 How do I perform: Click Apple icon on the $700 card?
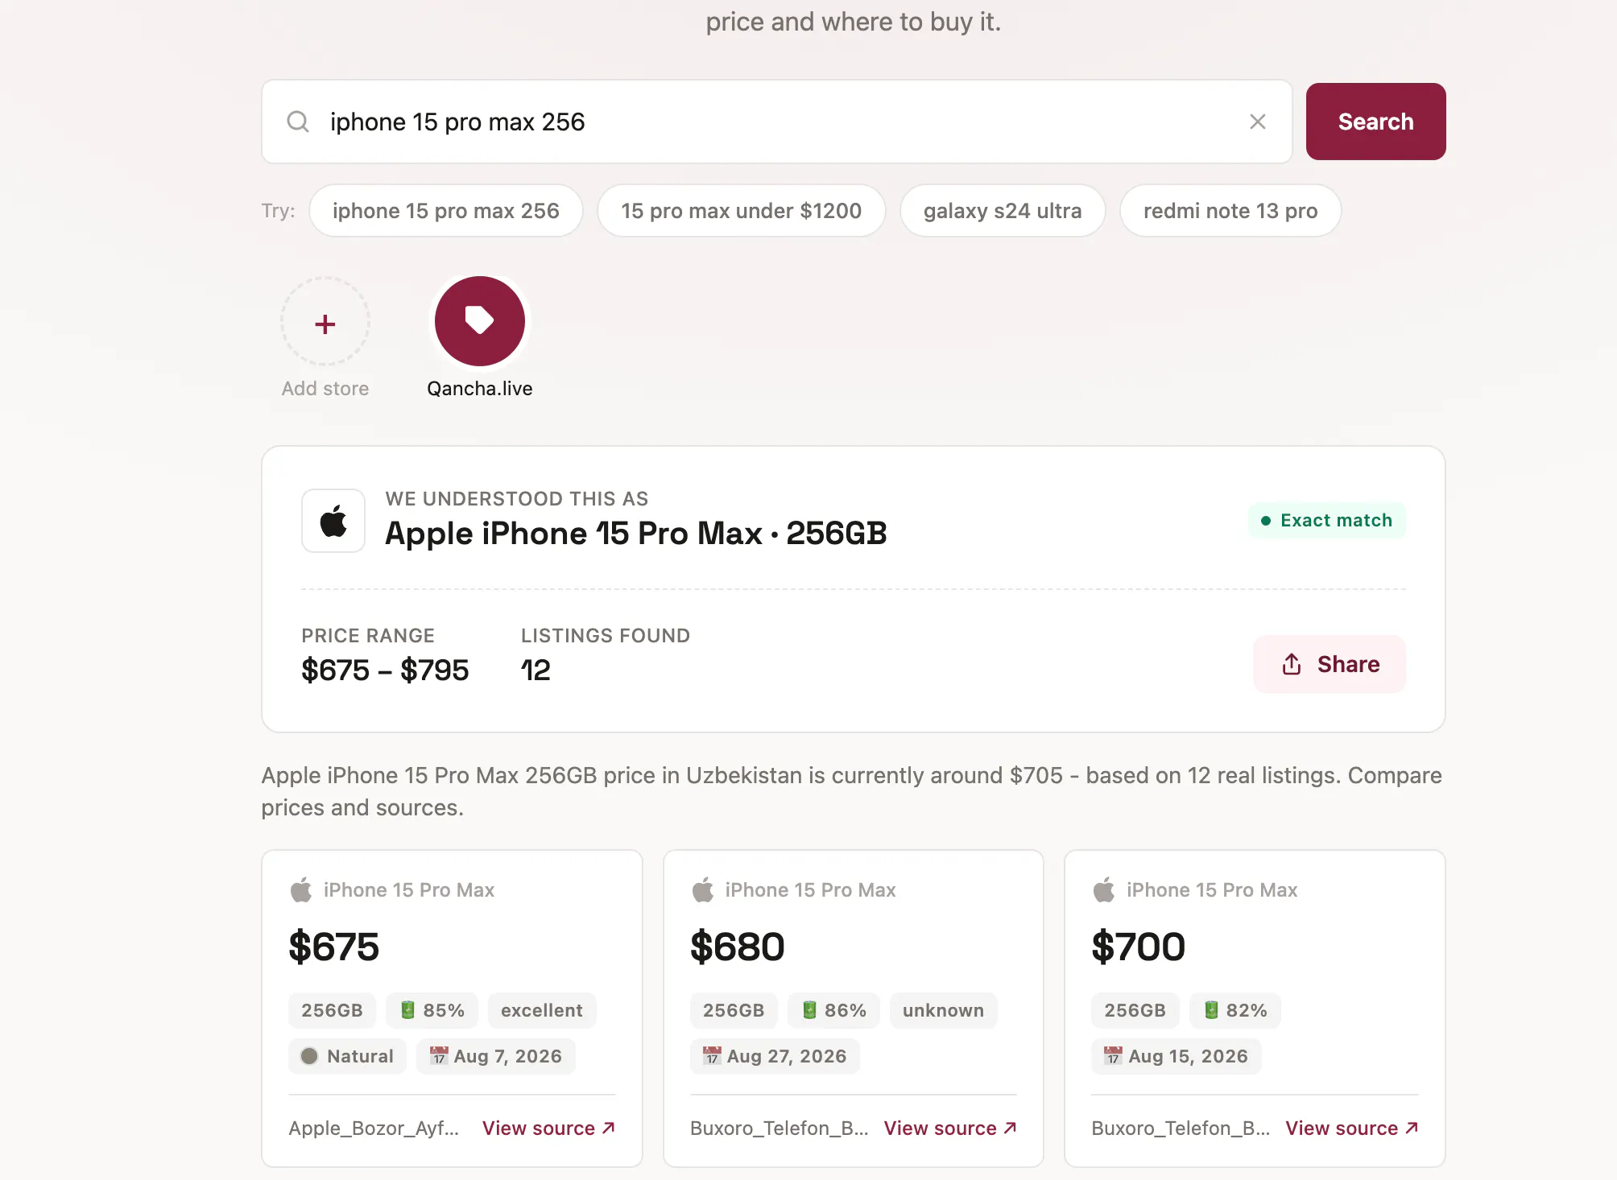pyautogui.click(x=1104, y=889)
